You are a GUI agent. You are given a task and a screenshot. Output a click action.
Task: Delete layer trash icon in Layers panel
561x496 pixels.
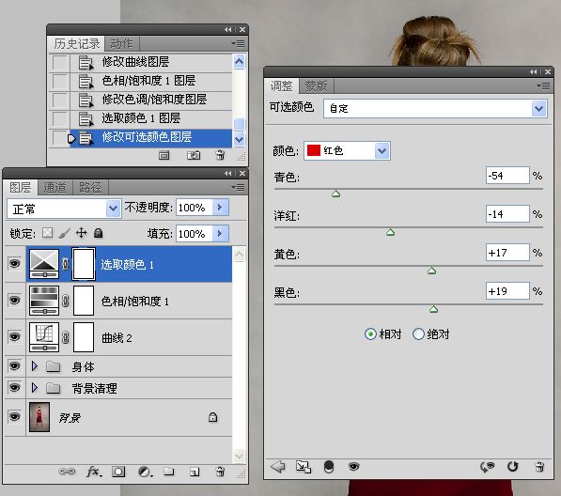220,472
